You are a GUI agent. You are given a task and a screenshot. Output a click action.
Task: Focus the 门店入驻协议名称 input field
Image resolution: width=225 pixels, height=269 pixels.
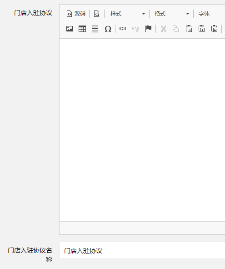142,250
